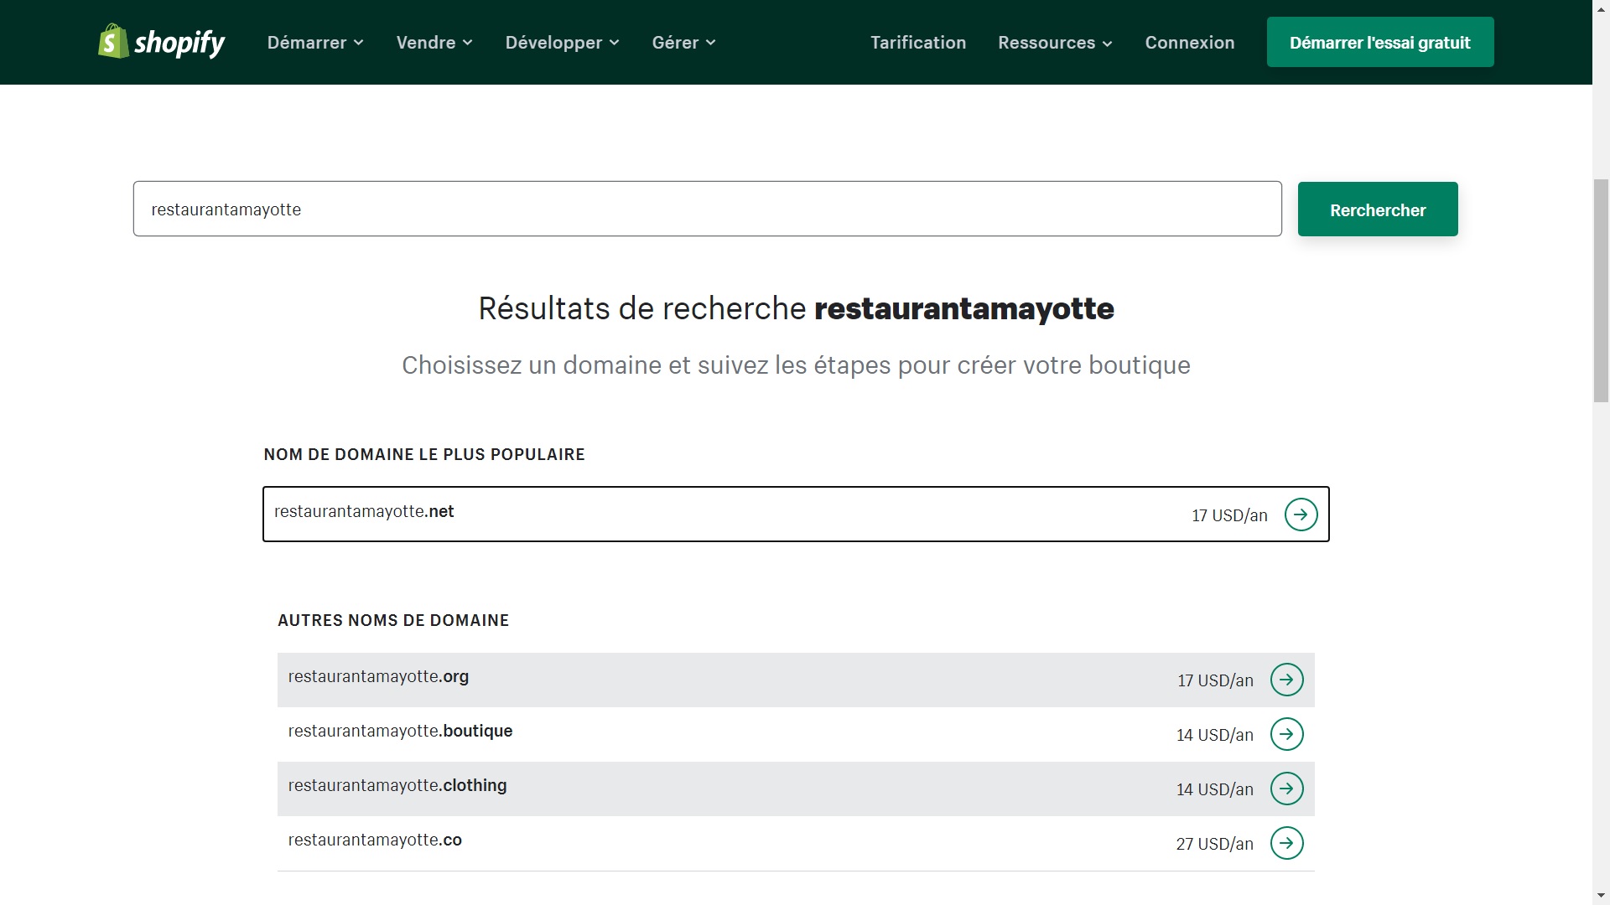Select the arrow icon for restaurantamayotte.org
1610x905 pixels.
[1286, 680]
